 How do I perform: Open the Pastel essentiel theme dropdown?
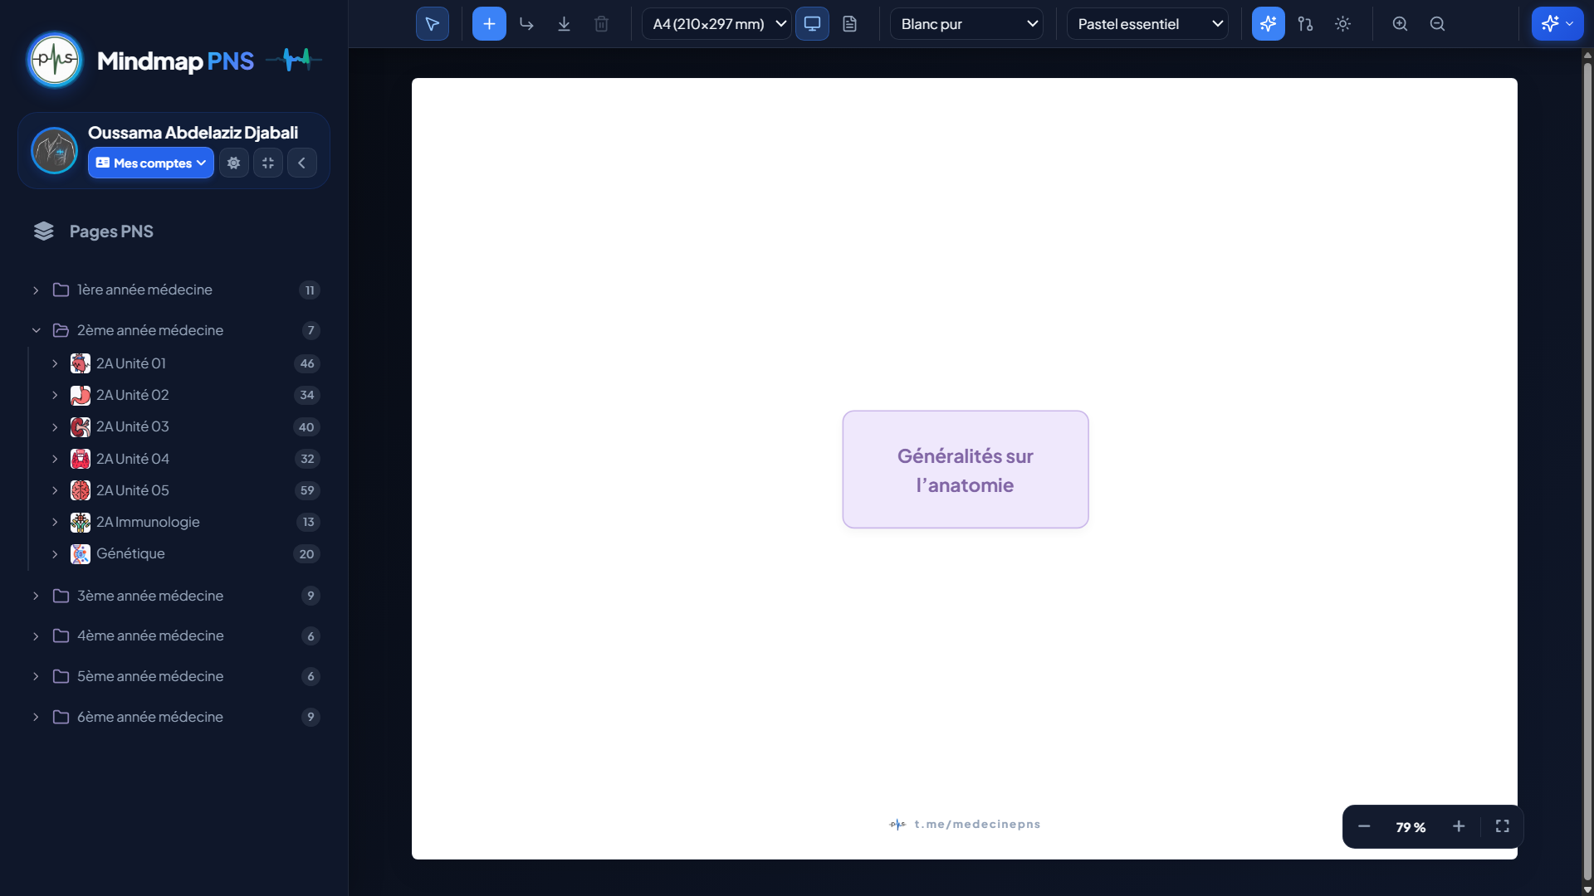point(1147,24)
